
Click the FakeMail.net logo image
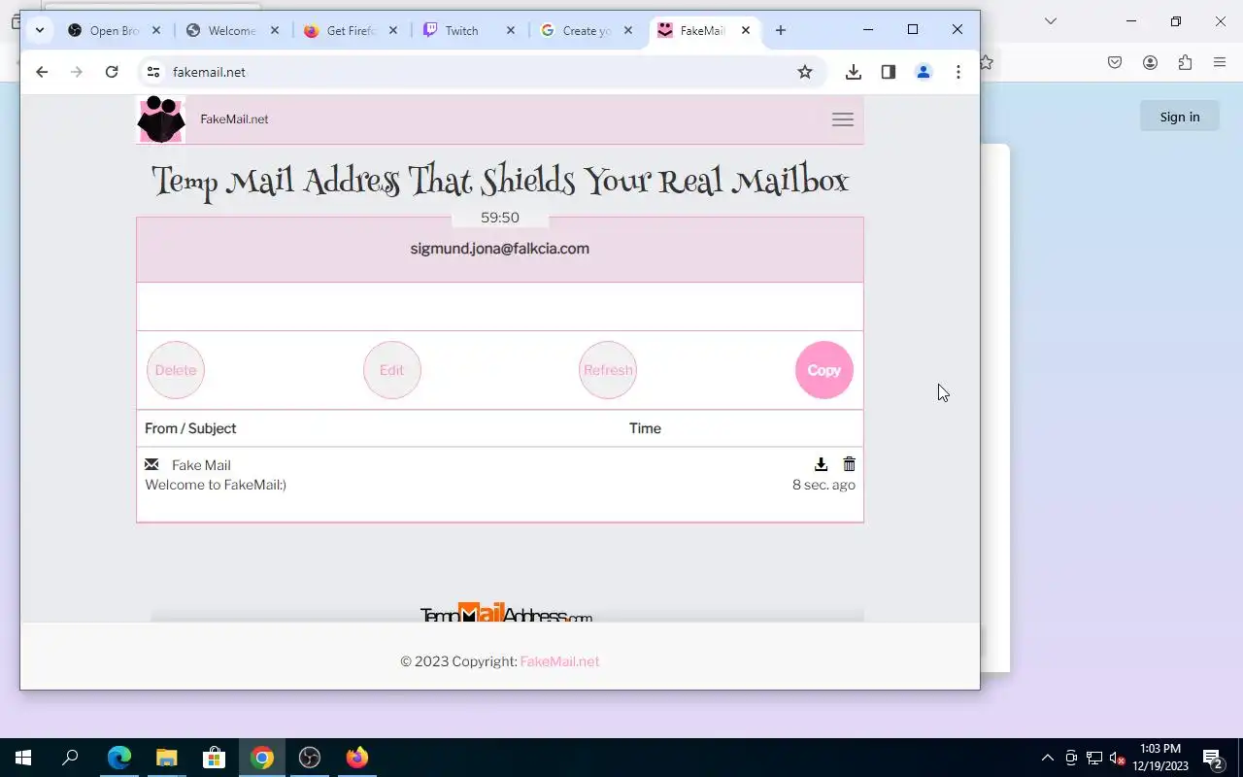click(160, 119)
